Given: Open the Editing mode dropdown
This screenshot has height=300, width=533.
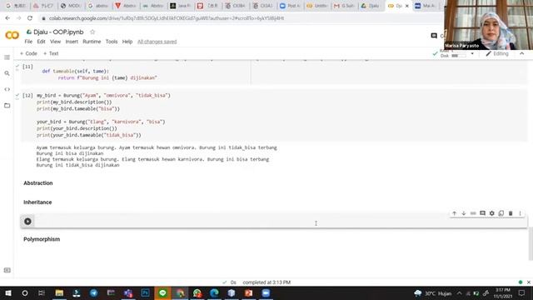Looking at the screenshot, I should point(497,53).
